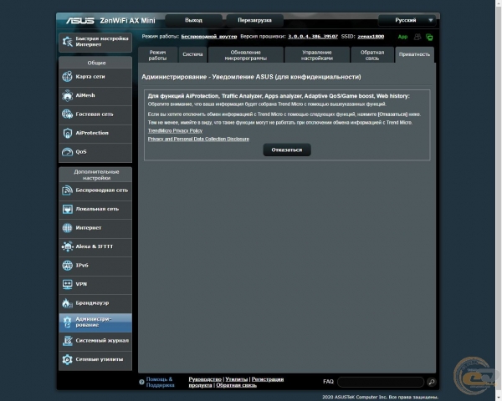Switch to the Обновление микропрограммы tab

click(x=245, y=55)
